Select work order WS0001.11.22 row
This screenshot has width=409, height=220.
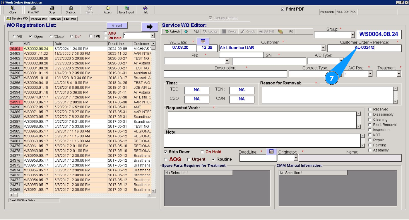tap(36, 54)
